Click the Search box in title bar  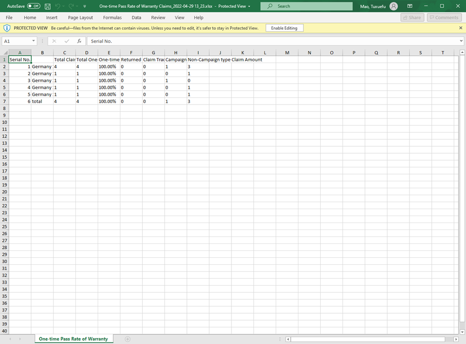tap(306, 6)
